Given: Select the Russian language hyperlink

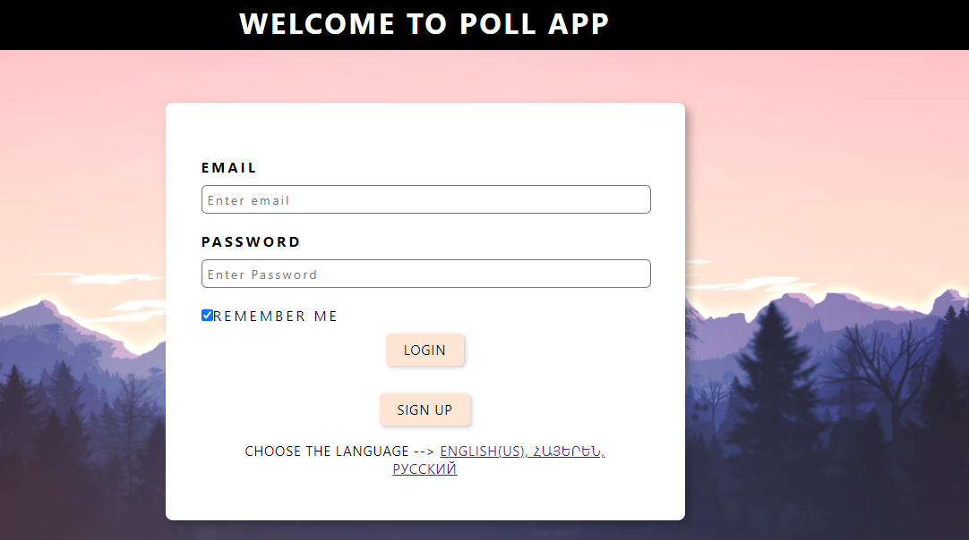Looking at the screenshot, I should [x=424, y=468].
